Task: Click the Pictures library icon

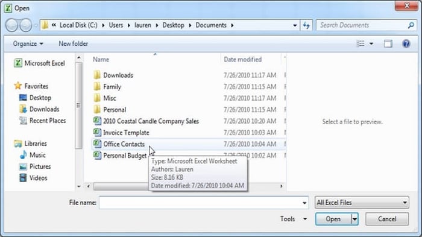Action: coord(23,166)
